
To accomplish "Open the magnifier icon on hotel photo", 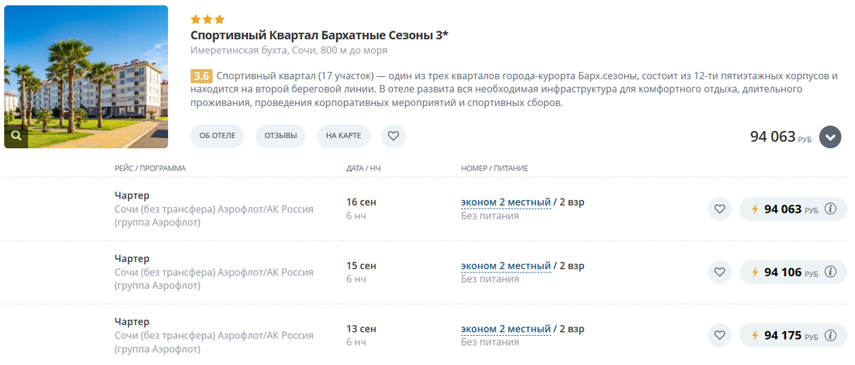I will (16, 135).
